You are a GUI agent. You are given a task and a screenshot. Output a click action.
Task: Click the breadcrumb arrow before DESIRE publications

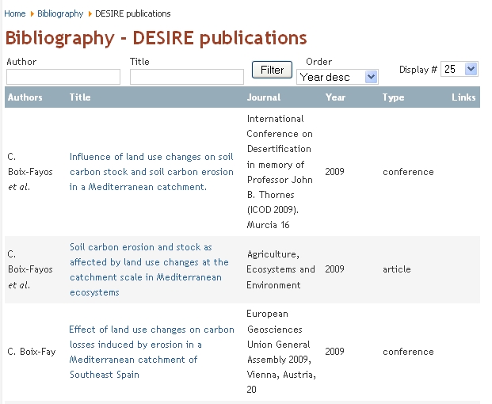[x=90, y=13]
